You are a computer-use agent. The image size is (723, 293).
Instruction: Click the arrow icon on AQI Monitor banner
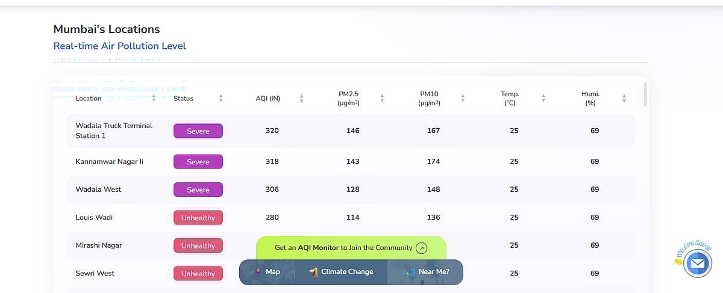[x=422, y=248]
